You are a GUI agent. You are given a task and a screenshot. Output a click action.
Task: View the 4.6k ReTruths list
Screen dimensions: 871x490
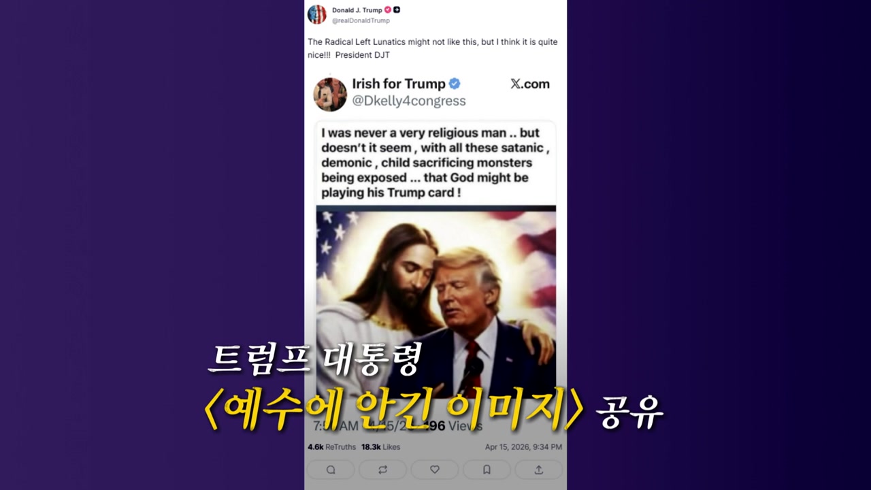coord(331,447)
